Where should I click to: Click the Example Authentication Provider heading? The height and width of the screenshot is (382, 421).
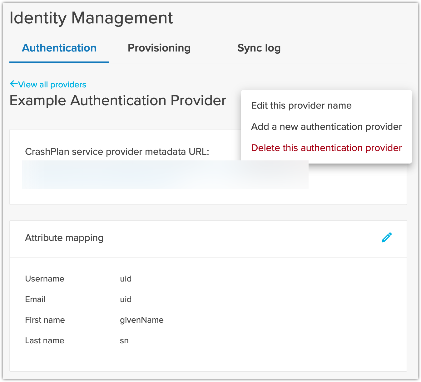point(118,100)
